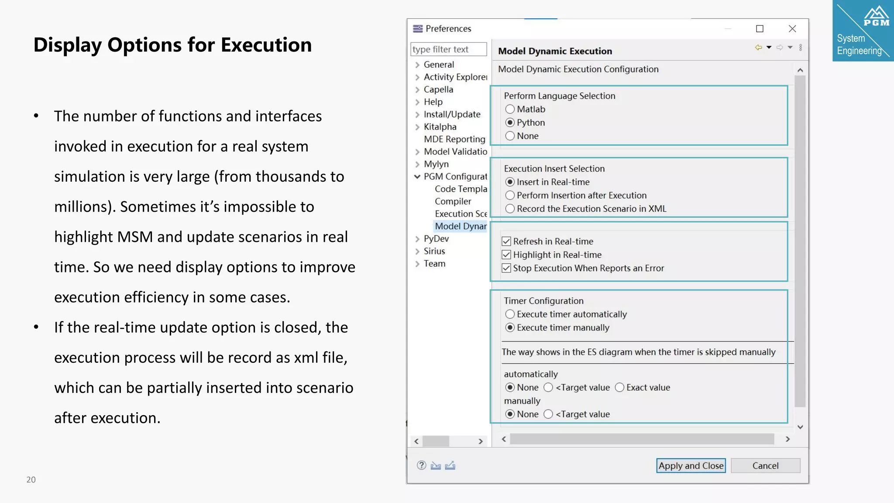The height and width of the screenshot is (503, 894).
Task: Click the forward navigation arrow icon
Action: [780, 47]
